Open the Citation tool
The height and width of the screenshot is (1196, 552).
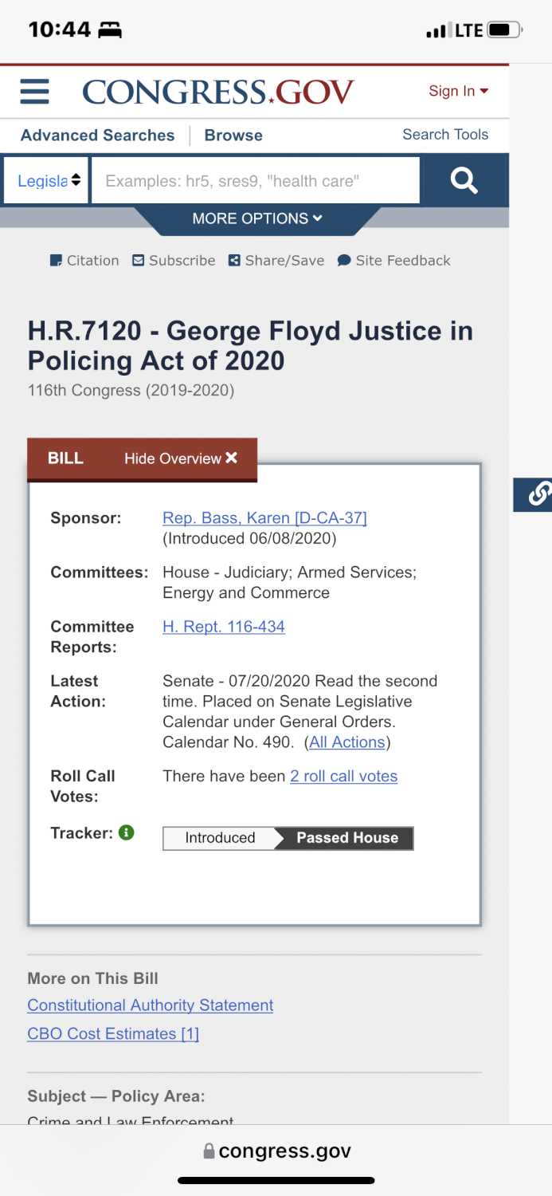[84, 261]
